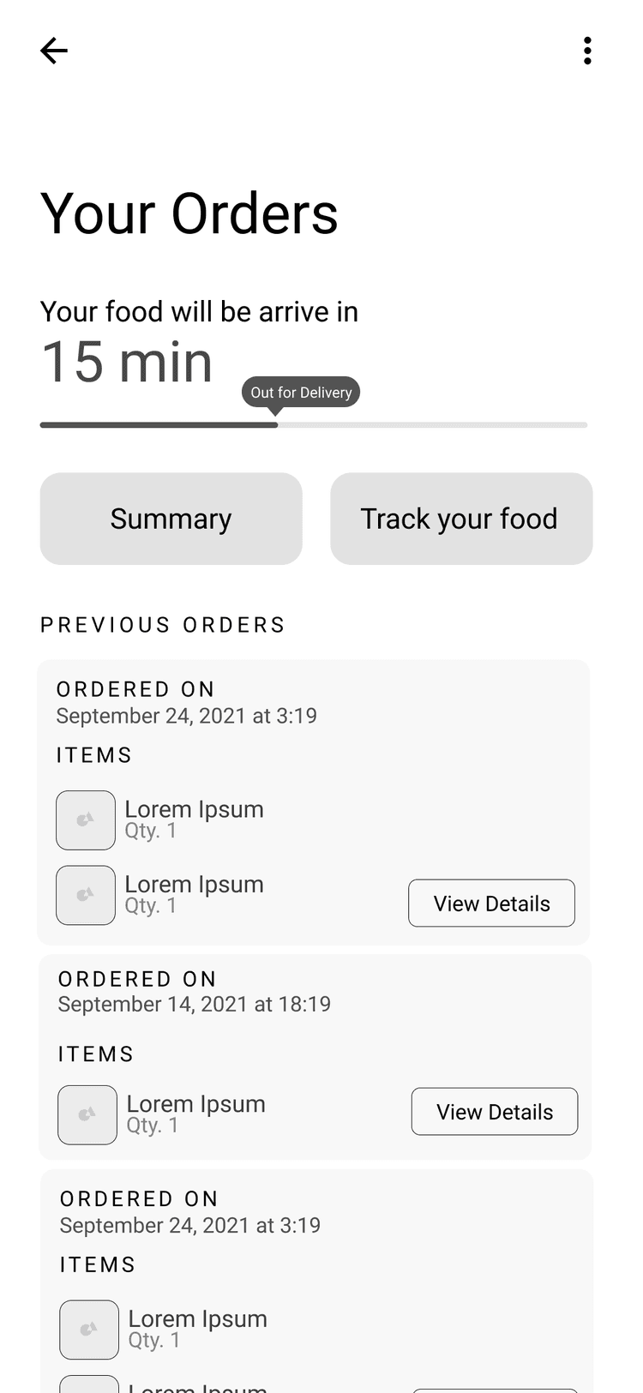This screenshot has width=643, height=1393.
Task: Tap the Previous Orders section heading
Action: 163,625
